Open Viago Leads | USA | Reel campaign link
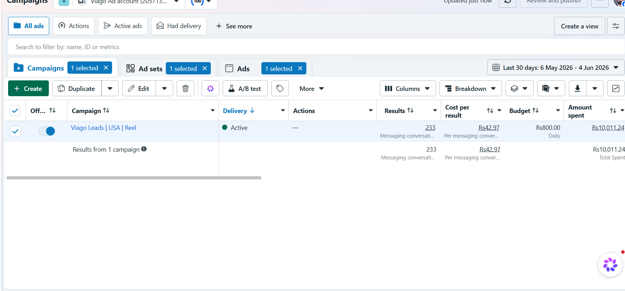625x291 pixels. click(x=104, y=128)
